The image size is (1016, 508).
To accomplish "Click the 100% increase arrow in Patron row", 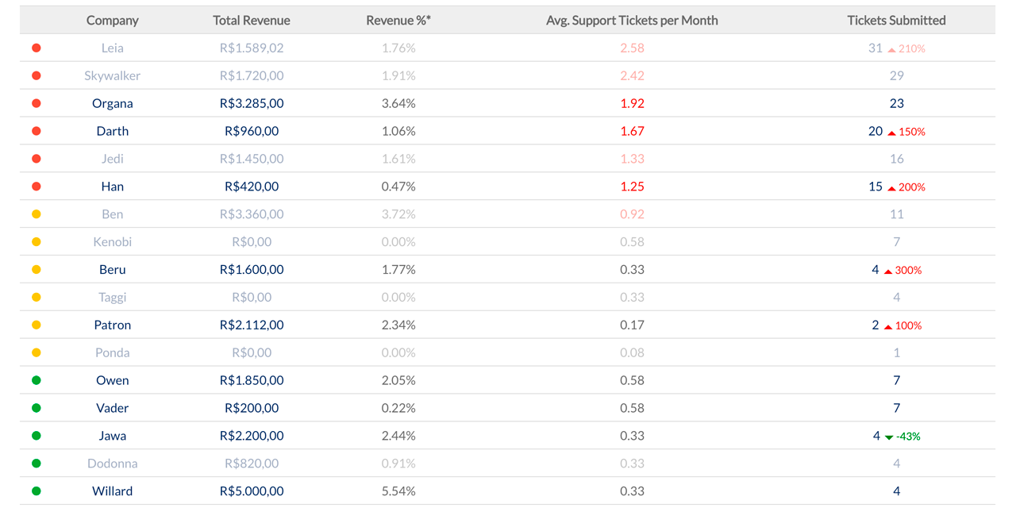I will point(889,326).
